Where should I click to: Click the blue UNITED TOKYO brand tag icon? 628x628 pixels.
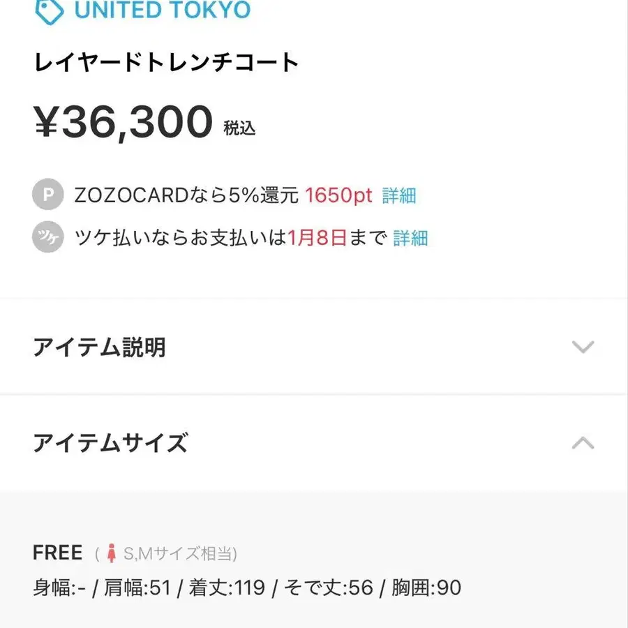point(47,9)
